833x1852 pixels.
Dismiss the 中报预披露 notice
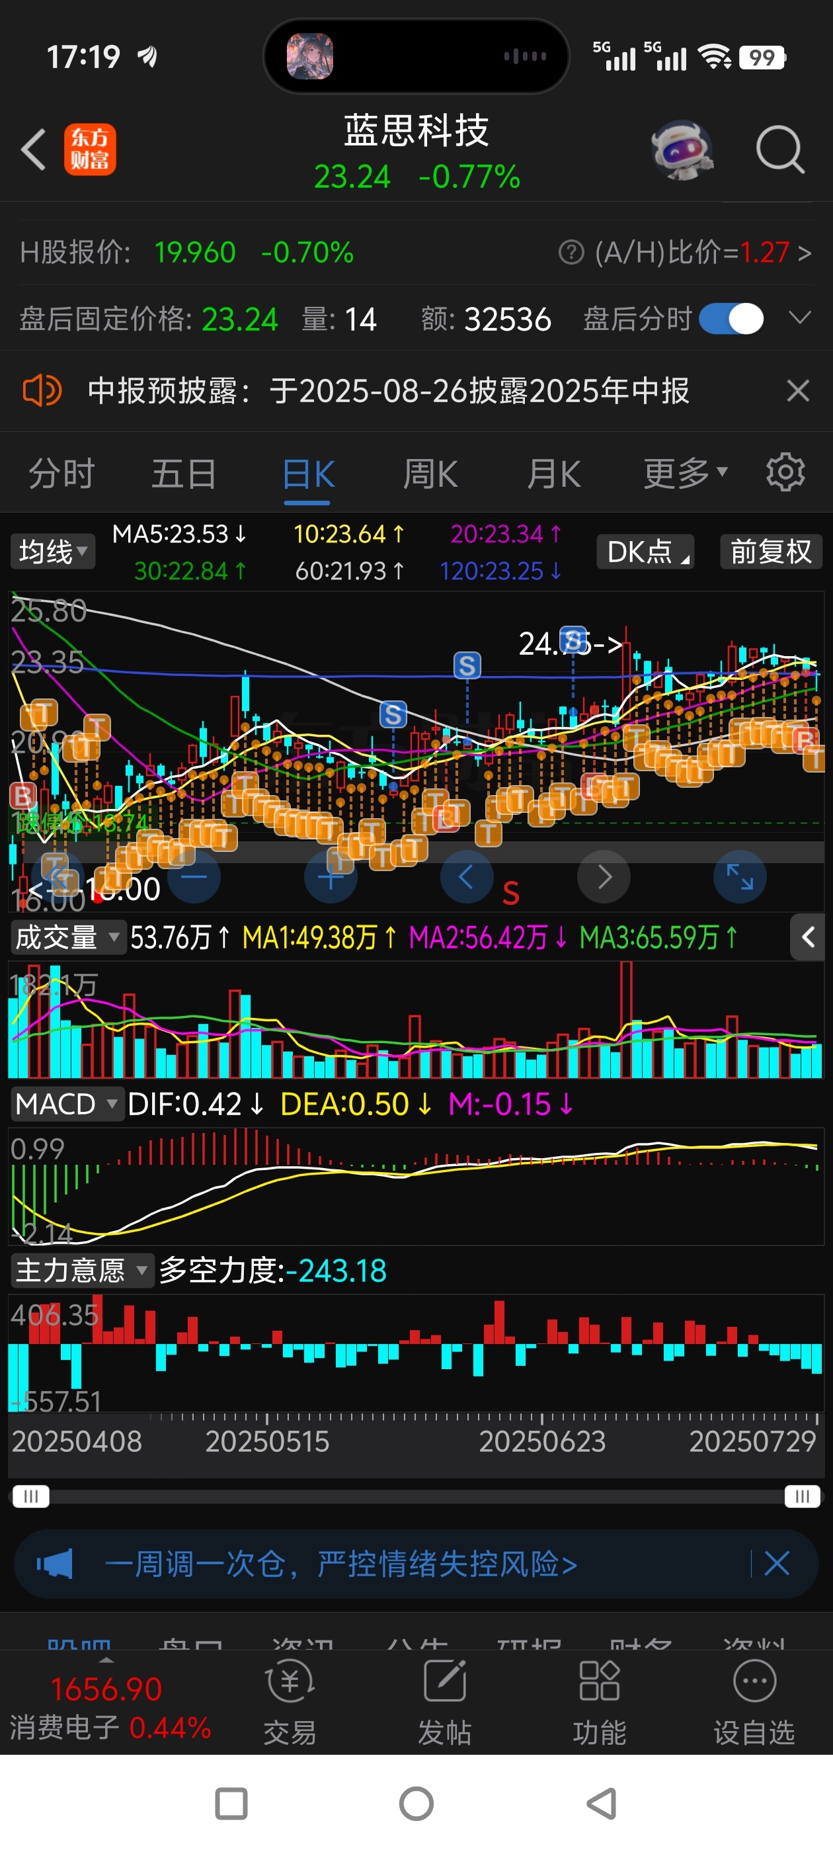tap(798, 390)
